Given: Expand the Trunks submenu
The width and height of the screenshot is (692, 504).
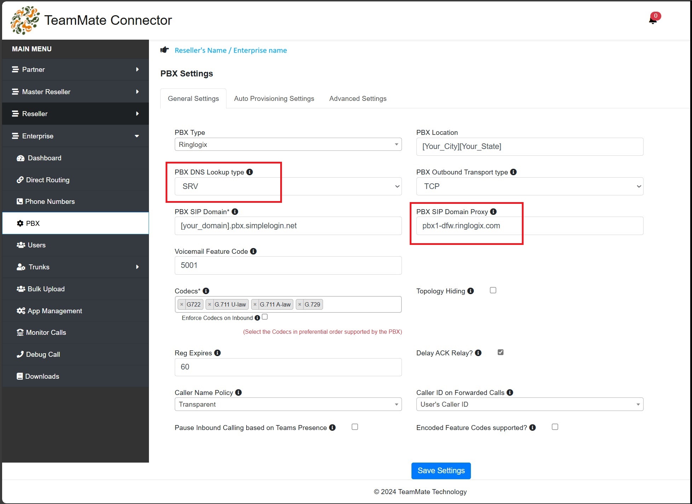Looking at the screenshot, I should click(75, 267).
